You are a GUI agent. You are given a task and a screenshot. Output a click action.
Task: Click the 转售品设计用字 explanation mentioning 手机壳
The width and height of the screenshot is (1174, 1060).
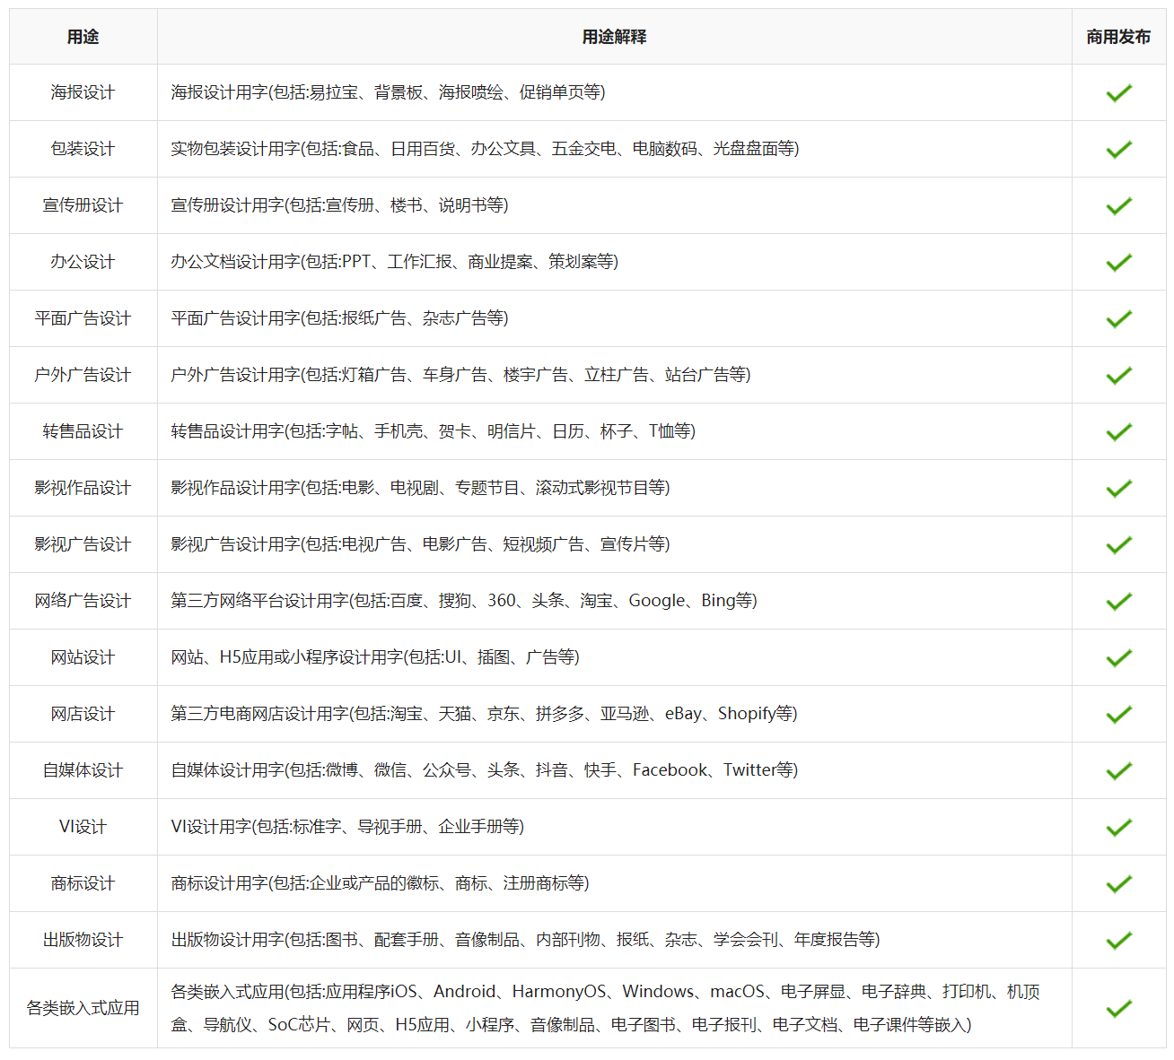pos(433,431)
